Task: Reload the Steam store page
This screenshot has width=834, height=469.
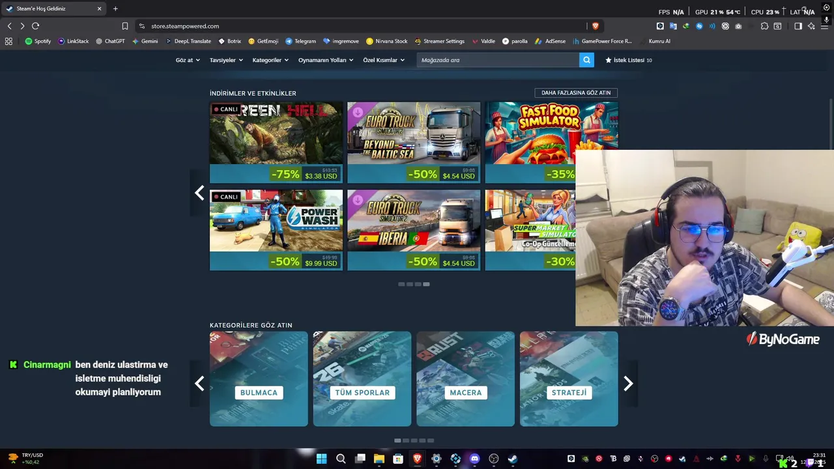Action: point(36,26)
